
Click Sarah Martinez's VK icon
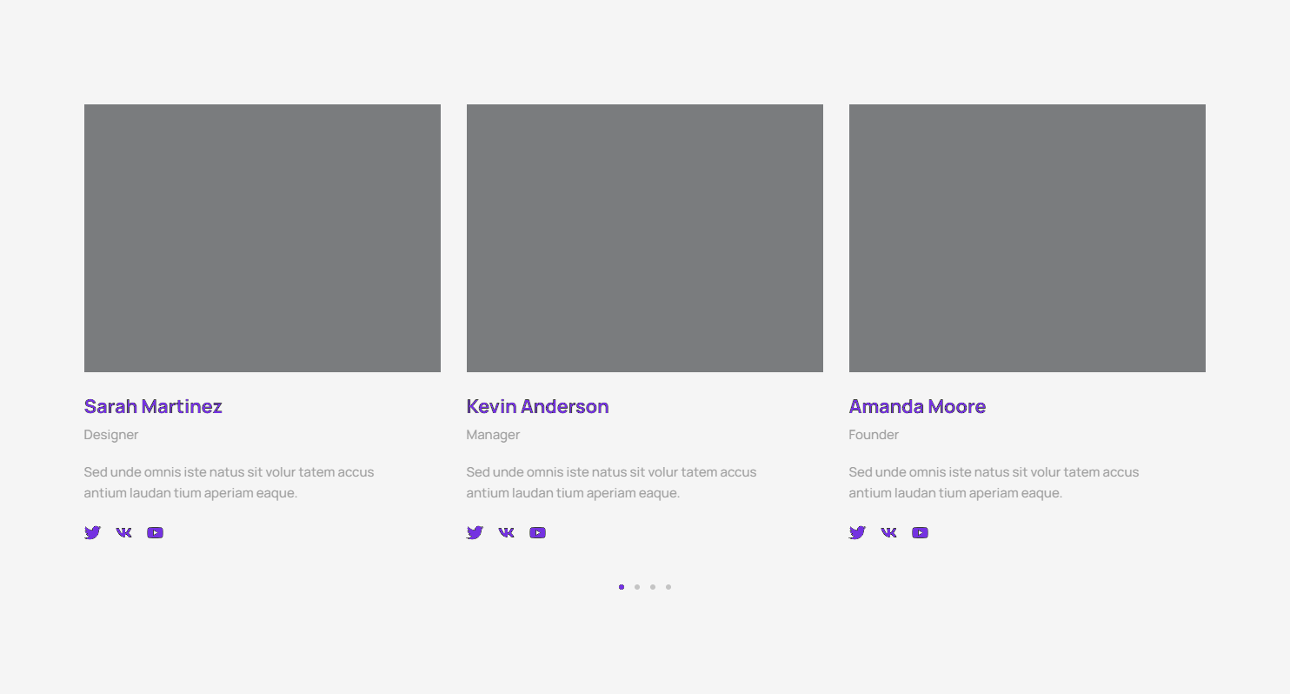123,532
